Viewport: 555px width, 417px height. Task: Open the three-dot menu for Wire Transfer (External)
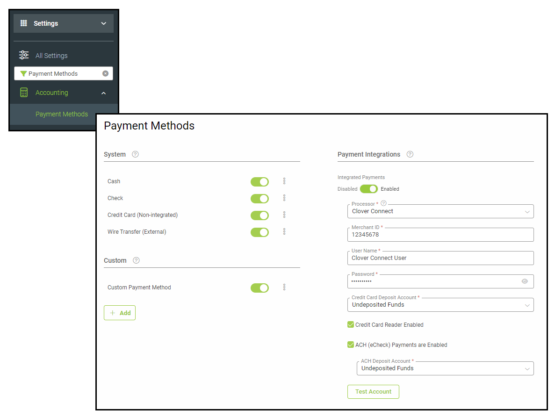[x=284, y=232]
